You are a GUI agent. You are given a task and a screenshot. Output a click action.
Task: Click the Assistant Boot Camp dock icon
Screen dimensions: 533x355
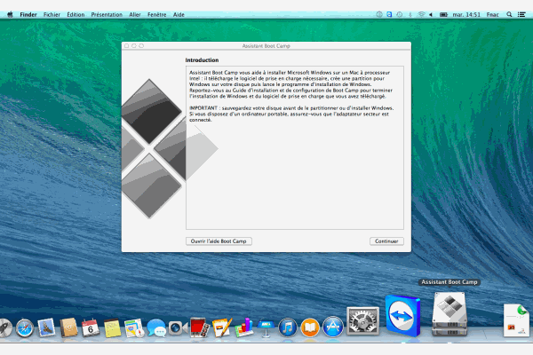pos(449,314)
